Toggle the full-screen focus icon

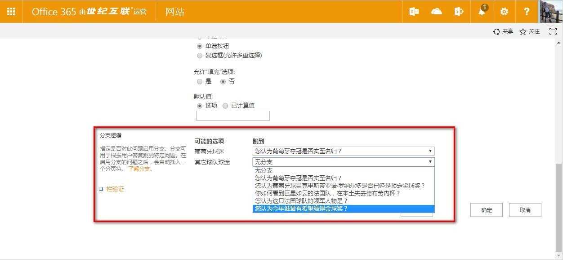pos(553,31)
